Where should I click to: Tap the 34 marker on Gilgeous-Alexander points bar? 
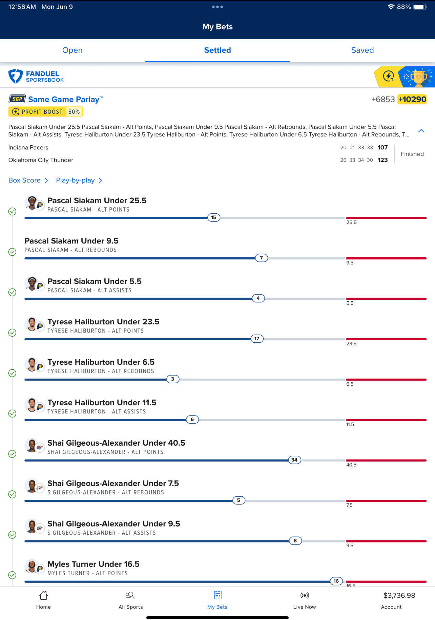tap(294, 460)
